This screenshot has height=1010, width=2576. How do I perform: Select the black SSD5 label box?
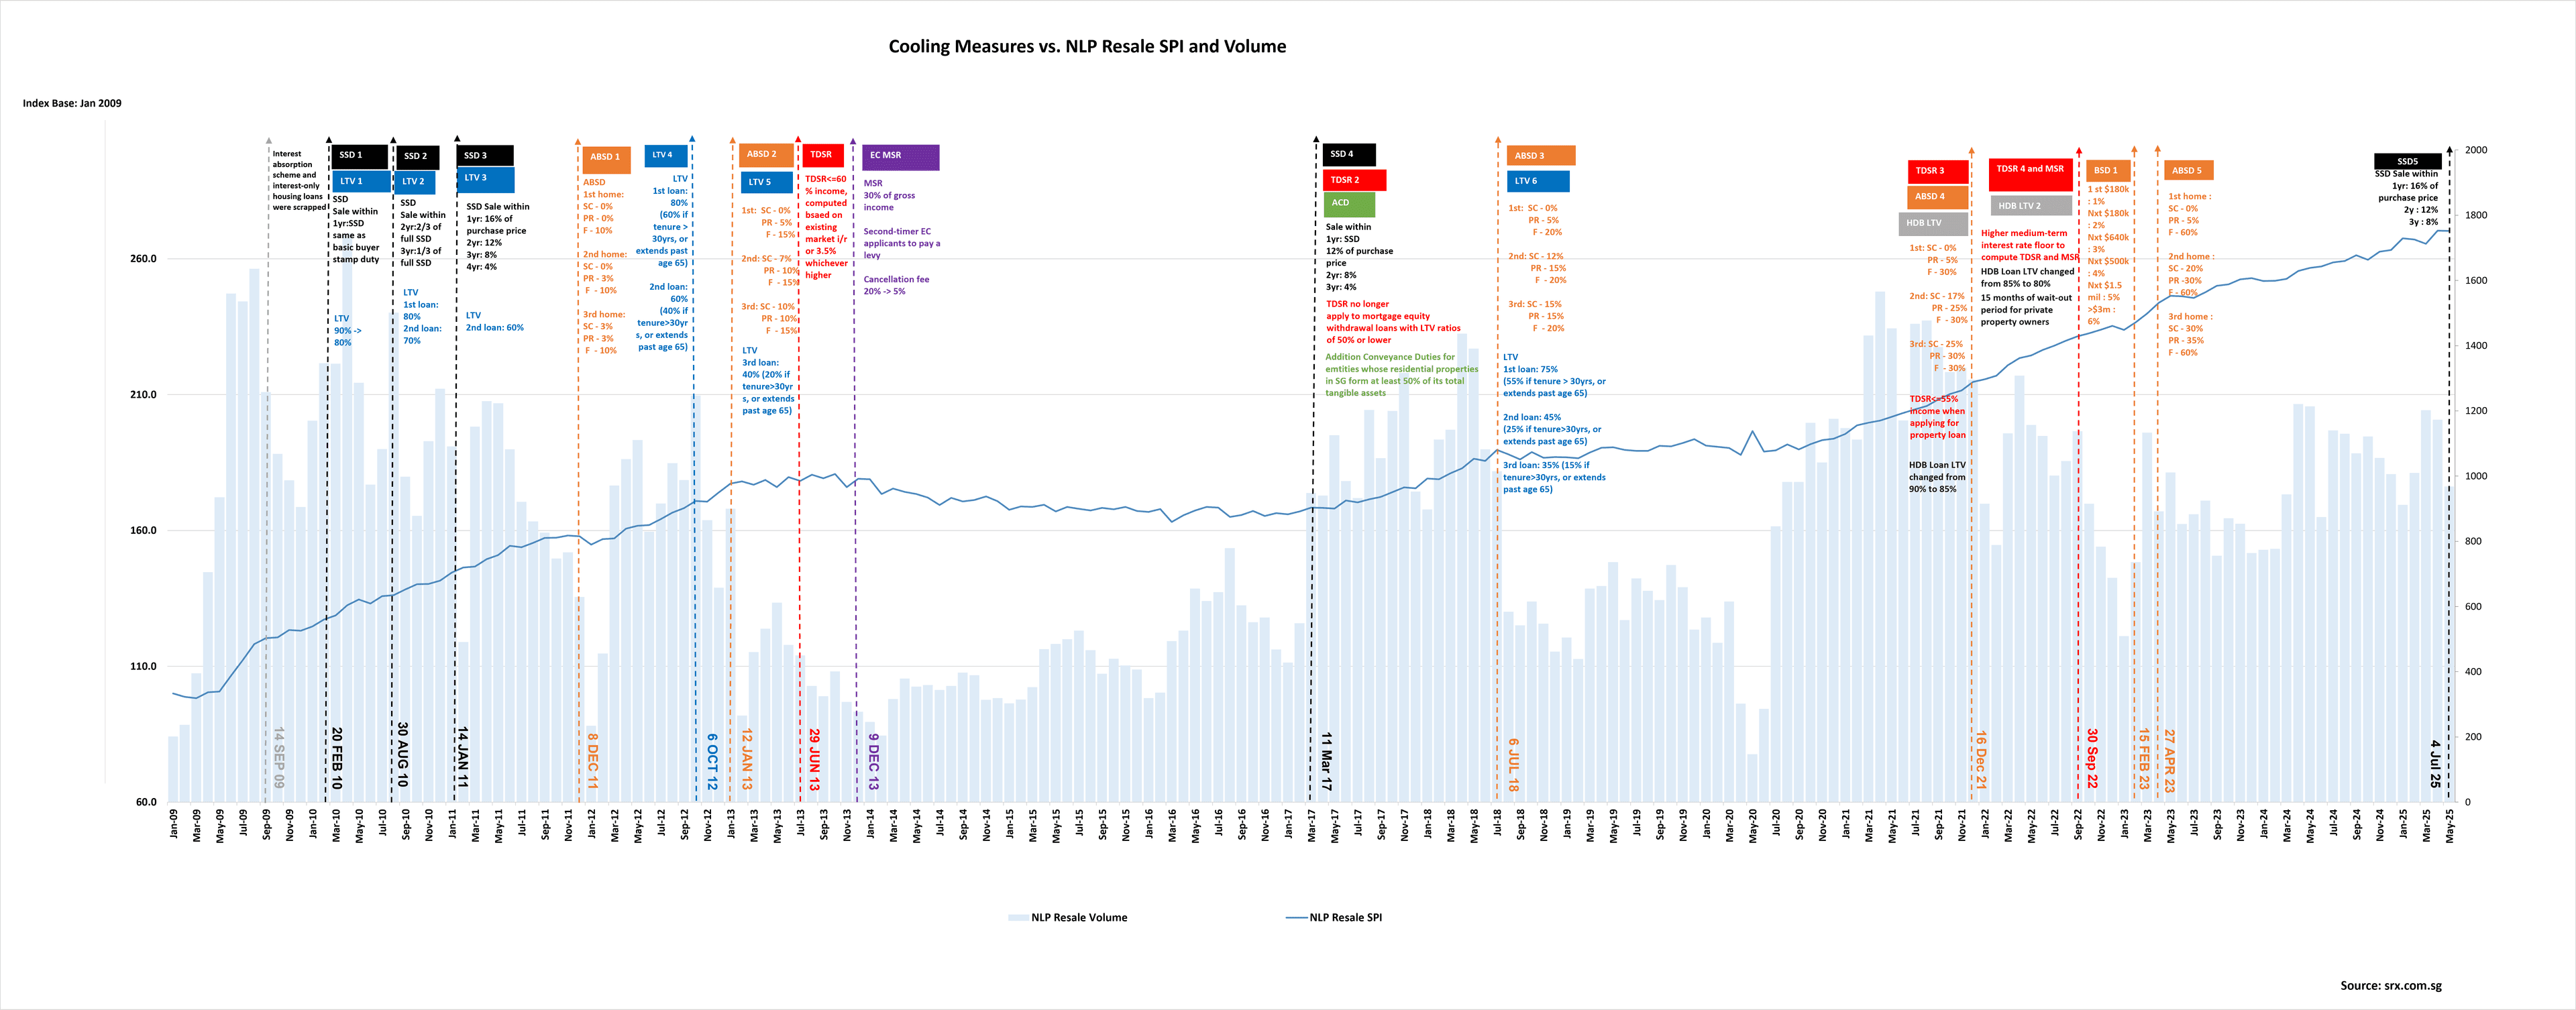point(2408,162)
